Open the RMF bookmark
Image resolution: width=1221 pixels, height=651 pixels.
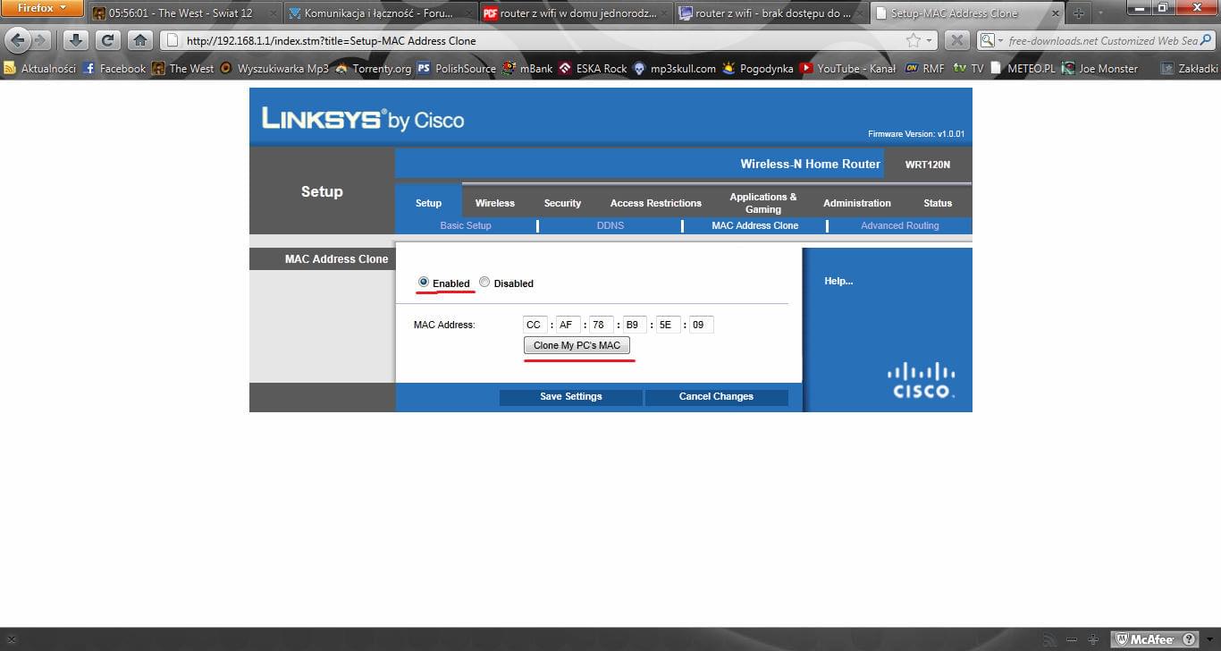tap(924, 68)
